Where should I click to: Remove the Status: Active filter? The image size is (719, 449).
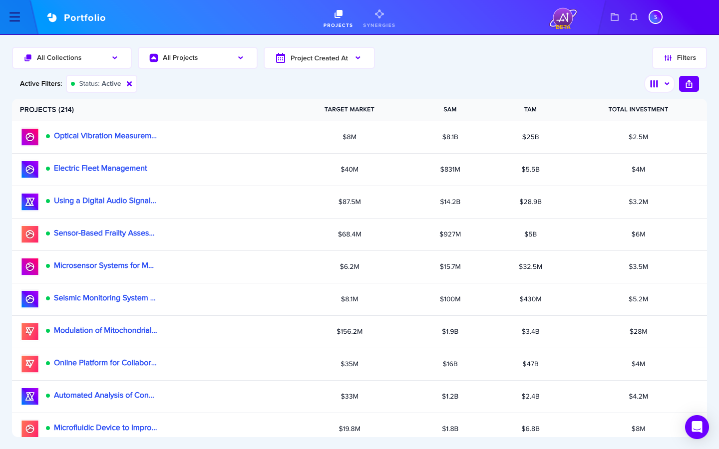point(129,84)
